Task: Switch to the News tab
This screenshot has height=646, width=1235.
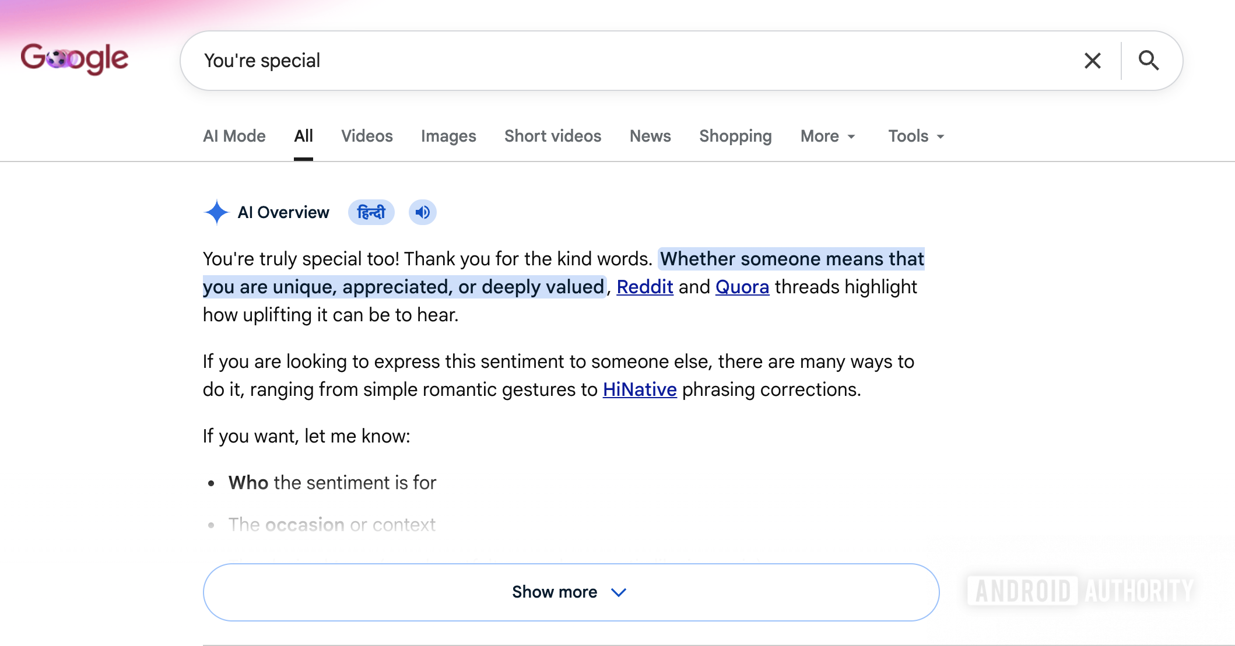Action: pyautogui.click(x=650, y=136)
